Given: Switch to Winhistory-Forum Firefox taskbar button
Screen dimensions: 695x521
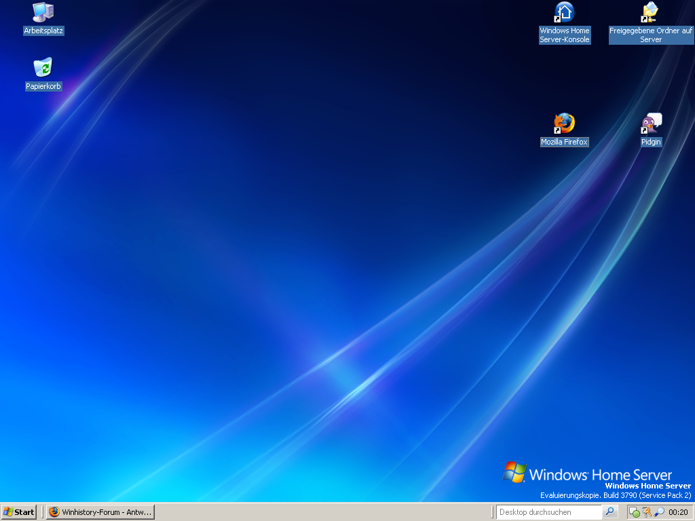Looking at the screenshot, I should coord(100,512).
